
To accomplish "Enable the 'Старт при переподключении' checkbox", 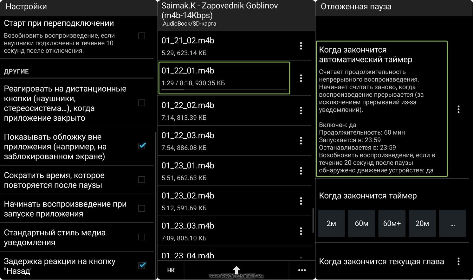I will [x=142, y=35].
